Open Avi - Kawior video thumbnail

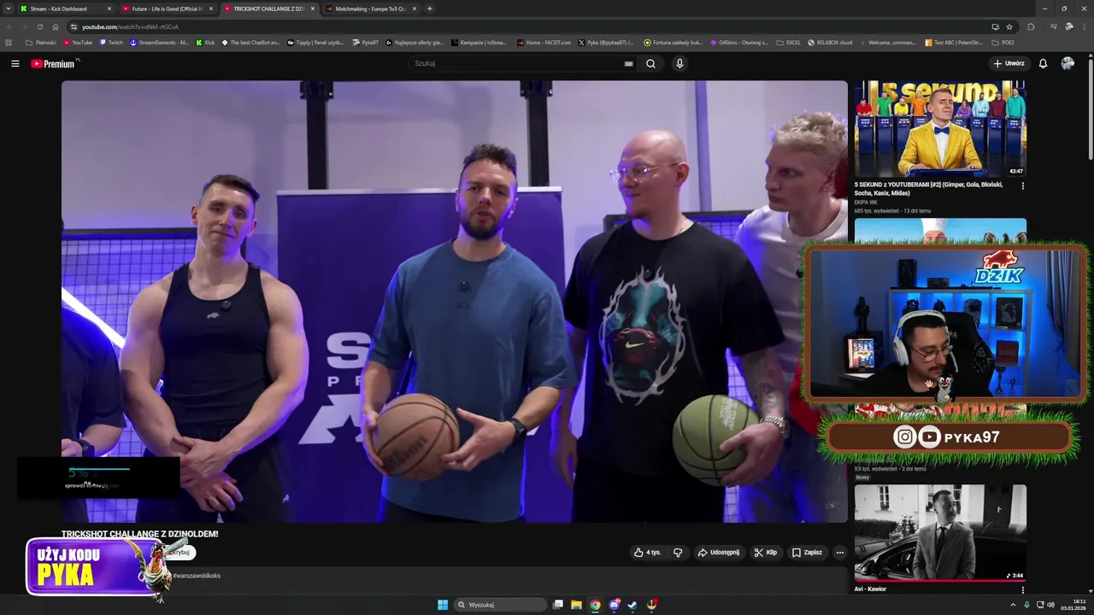(940, 533)
